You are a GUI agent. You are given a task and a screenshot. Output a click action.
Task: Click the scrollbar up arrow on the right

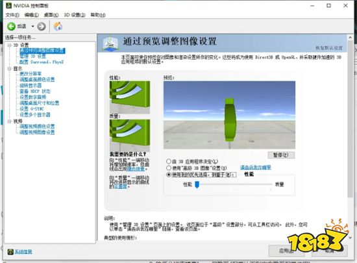point(350,38)
